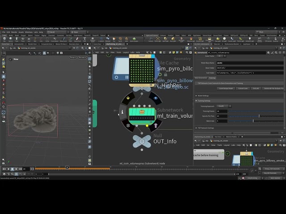Toggle pause icon on sim_pyro File Cache node

click(x=126, y=77)
